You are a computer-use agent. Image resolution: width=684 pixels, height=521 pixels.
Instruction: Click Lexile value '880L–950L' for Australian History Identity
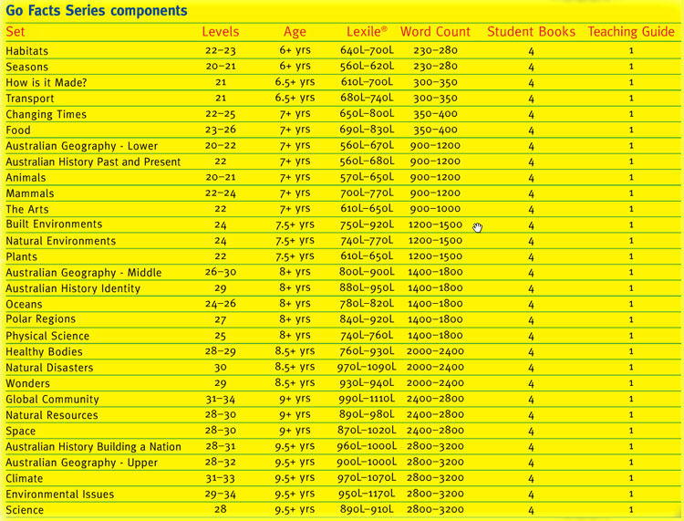tap(367, 287)
